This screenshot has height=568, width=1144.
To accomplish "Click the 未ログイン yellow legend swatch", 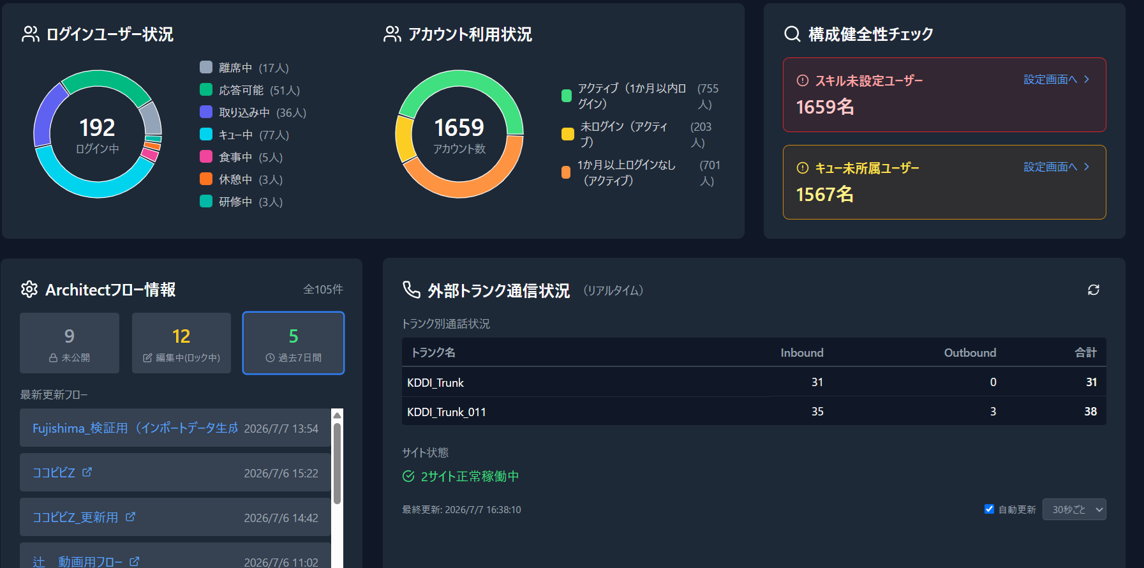I will coord(567,134).
